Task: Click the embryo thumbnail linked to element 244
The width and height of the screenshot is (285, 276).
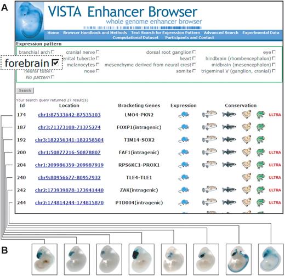Action: point(271,260)
